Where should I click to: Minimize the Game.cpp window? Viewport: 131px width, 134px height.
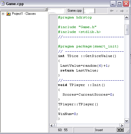[113, 4]
